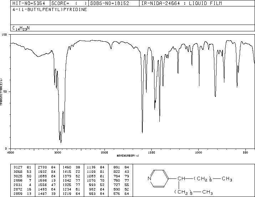Viewport: 255px width, 197px height.
Task: Click the upper CH3 group in the structure
Action: click(x=227, y=179)
